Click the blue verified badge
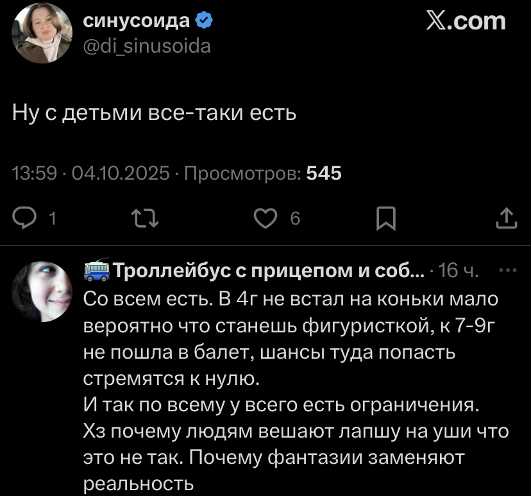Viewport: 531px width, 496px height. click(x=204, y=21)
